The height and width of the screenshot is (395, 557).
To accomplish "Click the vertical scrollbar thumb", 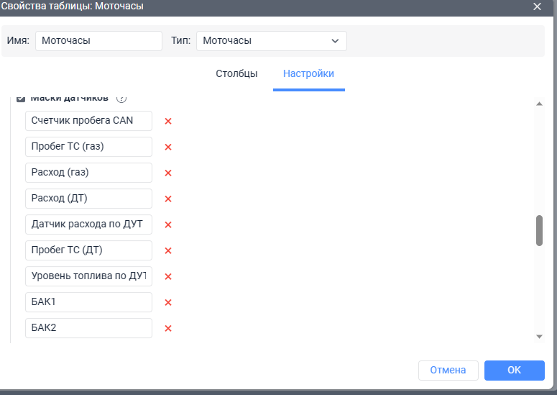I will click(539, 230).
